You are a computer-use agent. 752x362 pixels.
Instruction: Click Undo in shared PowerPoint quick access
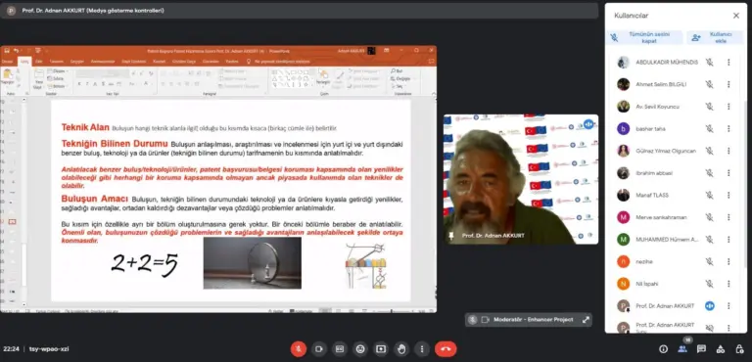click(16, 50)
